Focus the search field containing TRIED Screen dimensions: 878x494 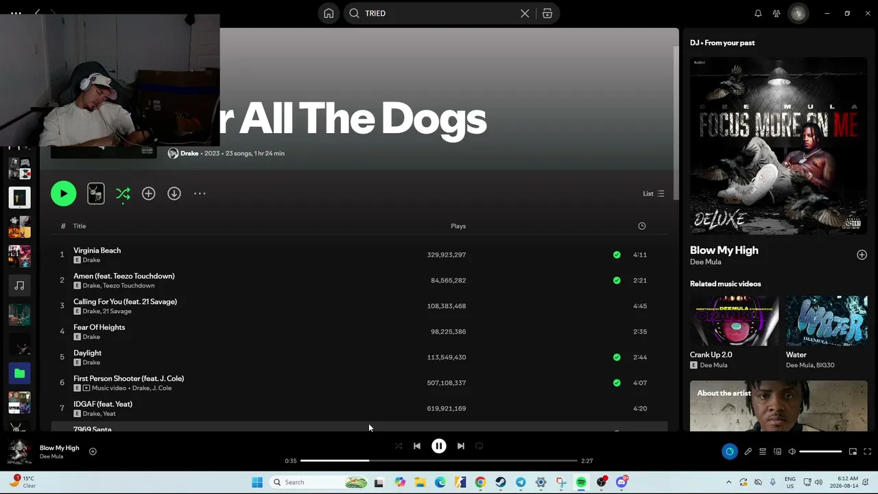tap(439, 13)
